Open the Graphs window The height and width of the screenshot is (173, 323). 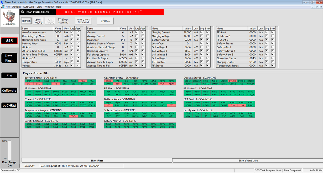coord(105,21)
